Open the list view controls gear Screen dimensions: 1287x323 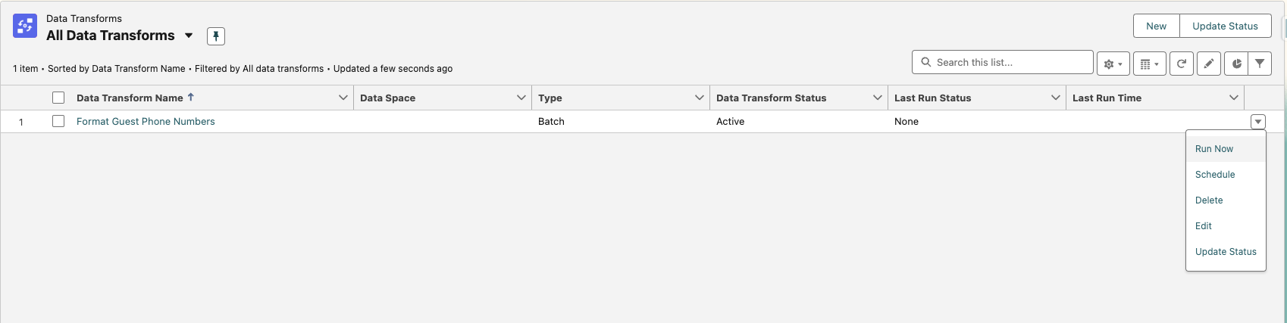(x=1113, y=64)
